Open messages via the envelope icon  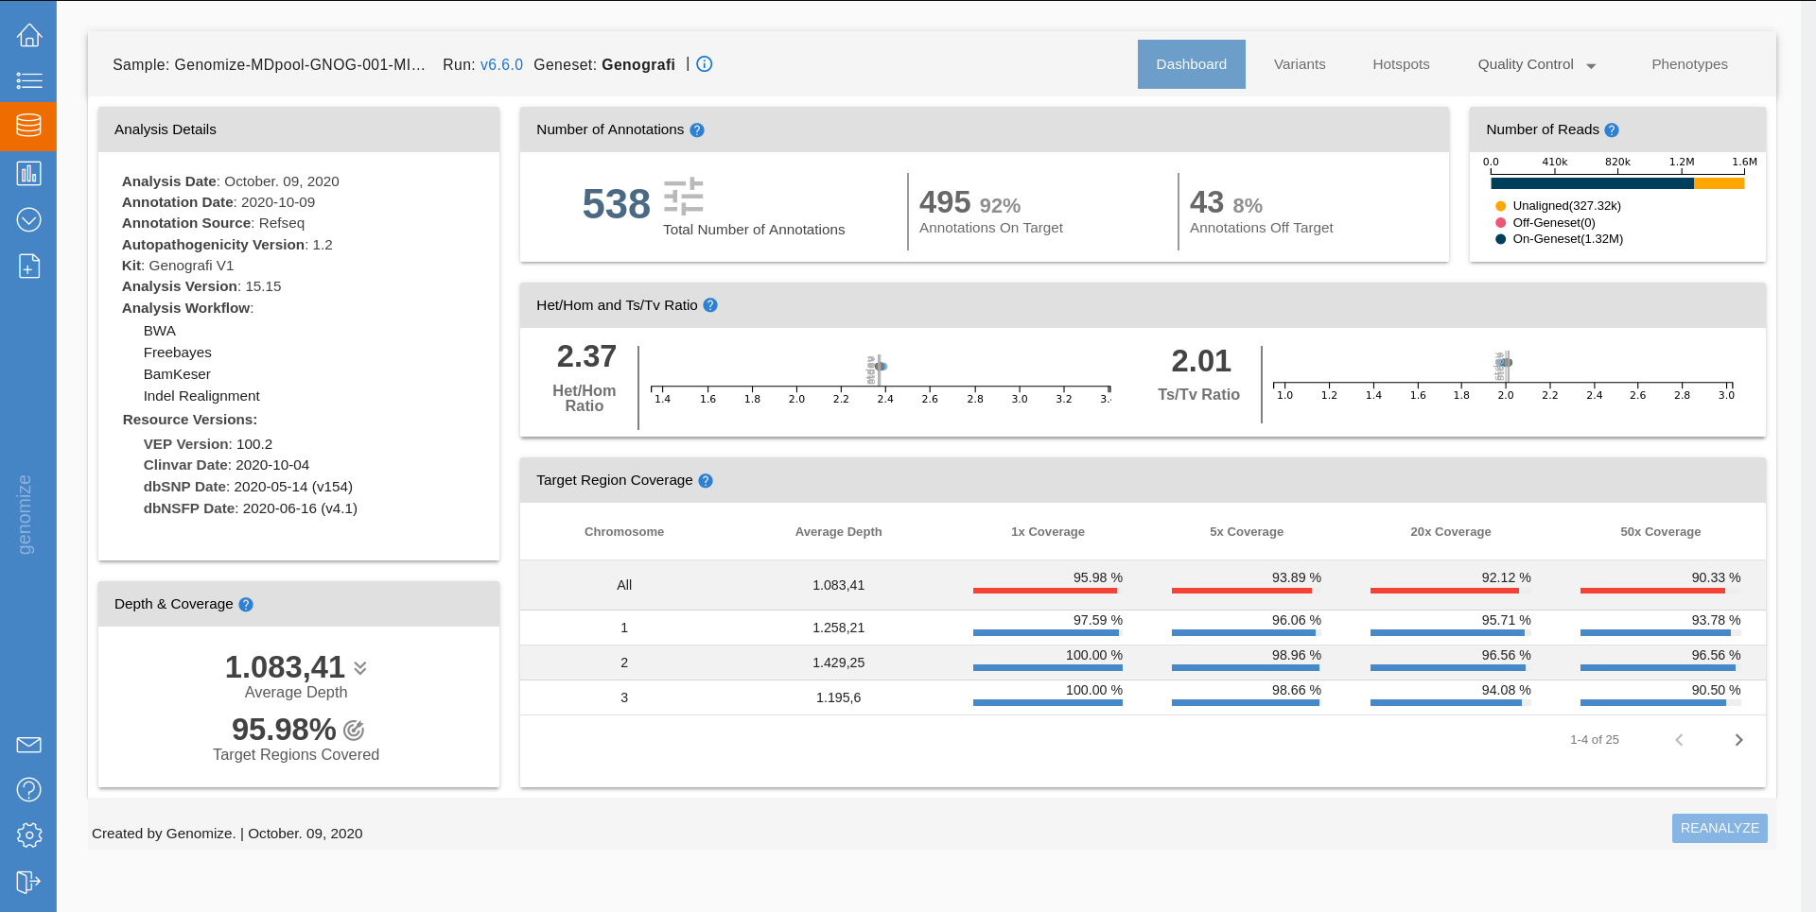pyautogui.click(x=28, y=745)
